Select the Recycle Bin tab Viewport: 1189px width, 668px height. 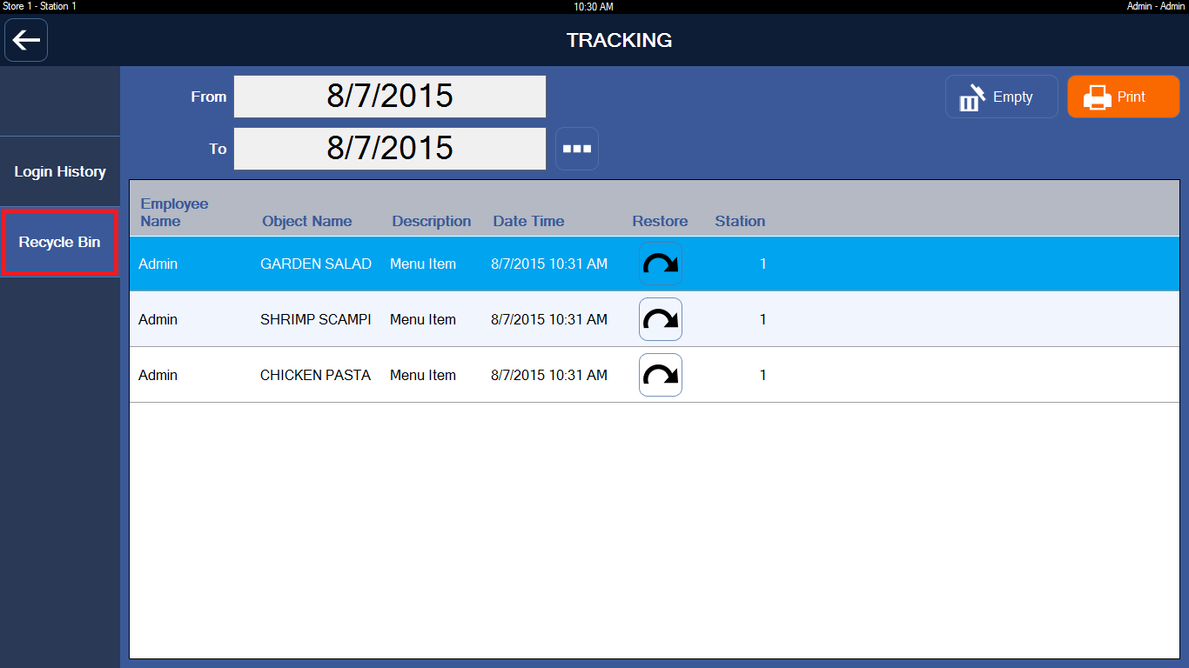pyautogui.click(x=60, y=242)
